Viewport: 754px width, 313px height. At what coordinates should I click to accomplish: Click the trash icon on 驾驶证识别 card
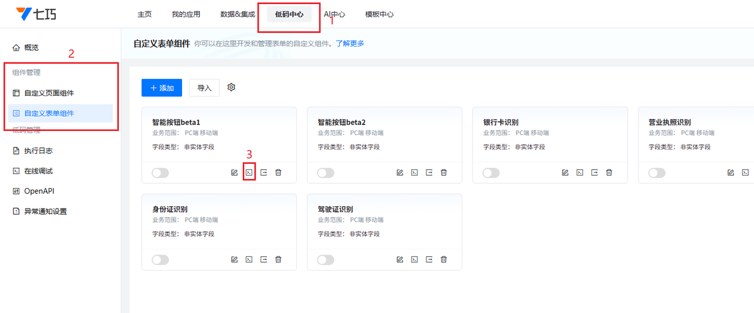pyautogui.click(x=444, y=259)
